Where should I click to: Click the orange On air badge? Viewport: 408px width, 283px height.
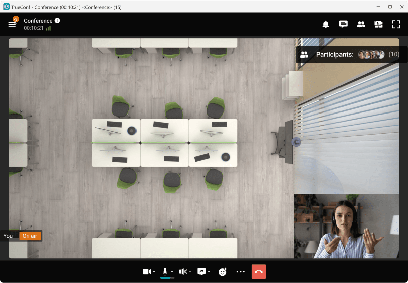[30, 236]
